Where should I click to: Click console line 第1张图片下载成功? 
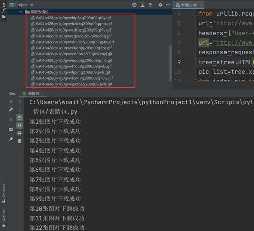[55, 122]
